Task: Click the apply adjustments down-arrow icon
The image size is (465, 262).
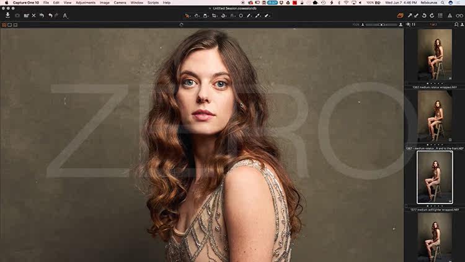Action: tap(416, 16)
